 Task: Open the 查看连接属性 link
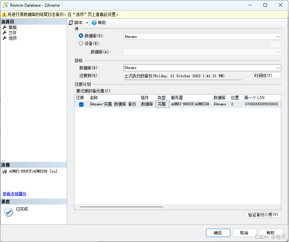[x=14, y=194]
